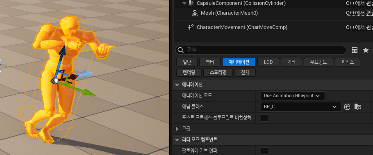
Task: Toggle 팔로워에 커브 전파 checkbox
Action: click(x=264, y=151)
